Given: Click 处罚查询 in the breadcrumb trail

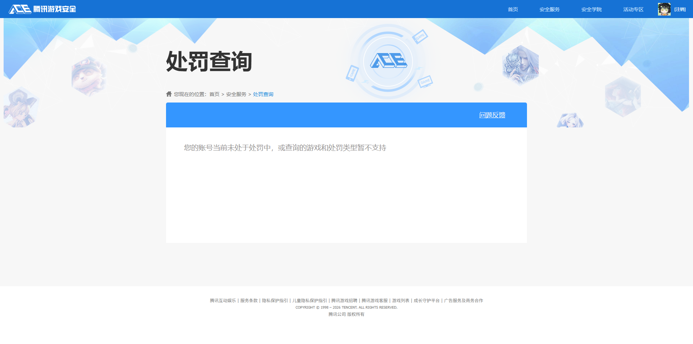Looking at the screenshot, I should click(263, 94).
